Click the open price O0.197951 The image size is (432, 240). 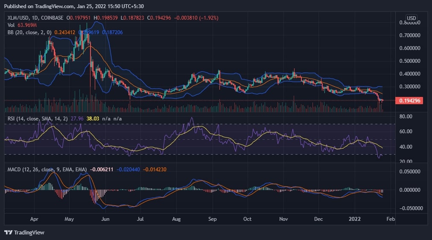(79, 18)
